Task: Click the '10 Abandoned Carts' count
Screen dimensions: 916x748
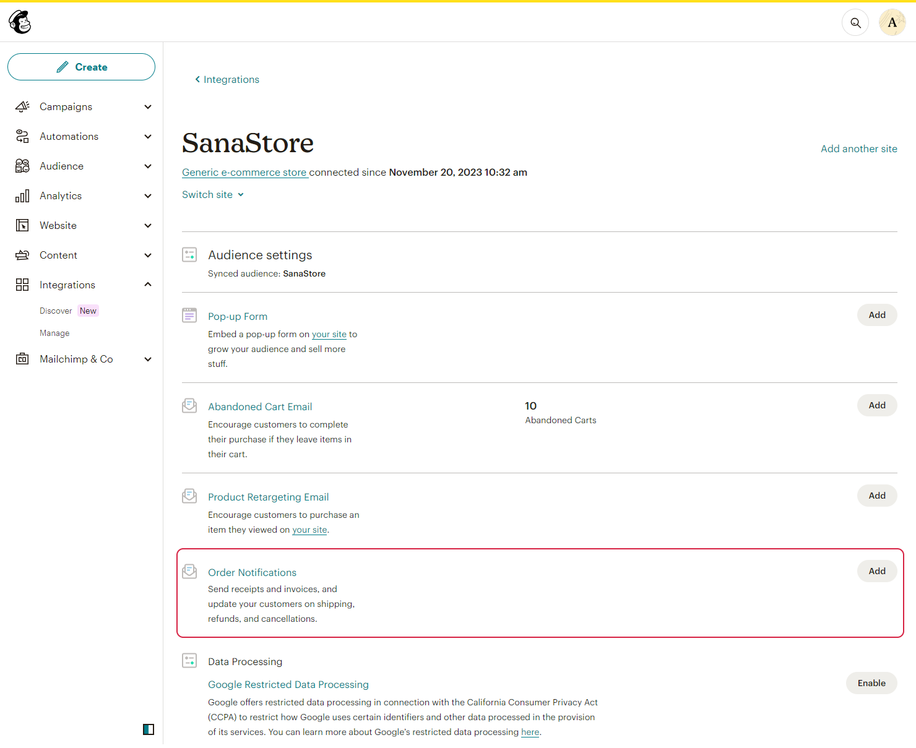Action: (x=561, y=413)
